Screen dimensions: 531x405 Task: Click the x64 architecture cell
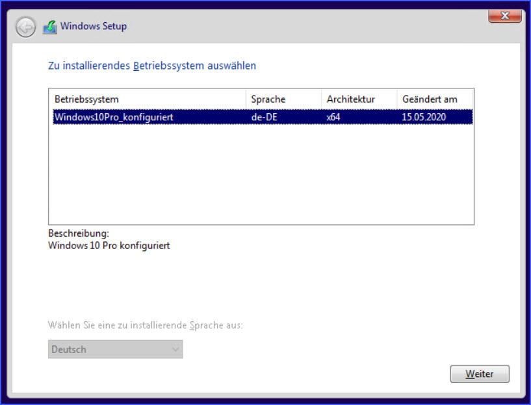point(333,117)
